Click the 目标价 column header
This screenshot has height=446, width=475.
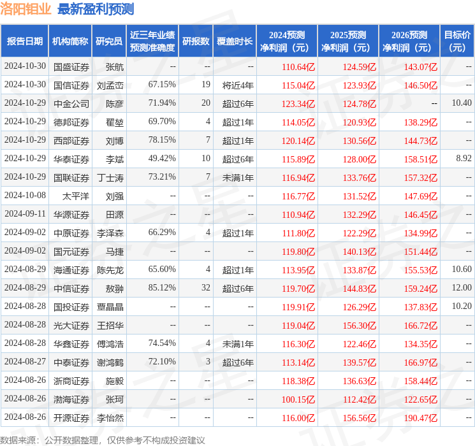tap(457, 41)
